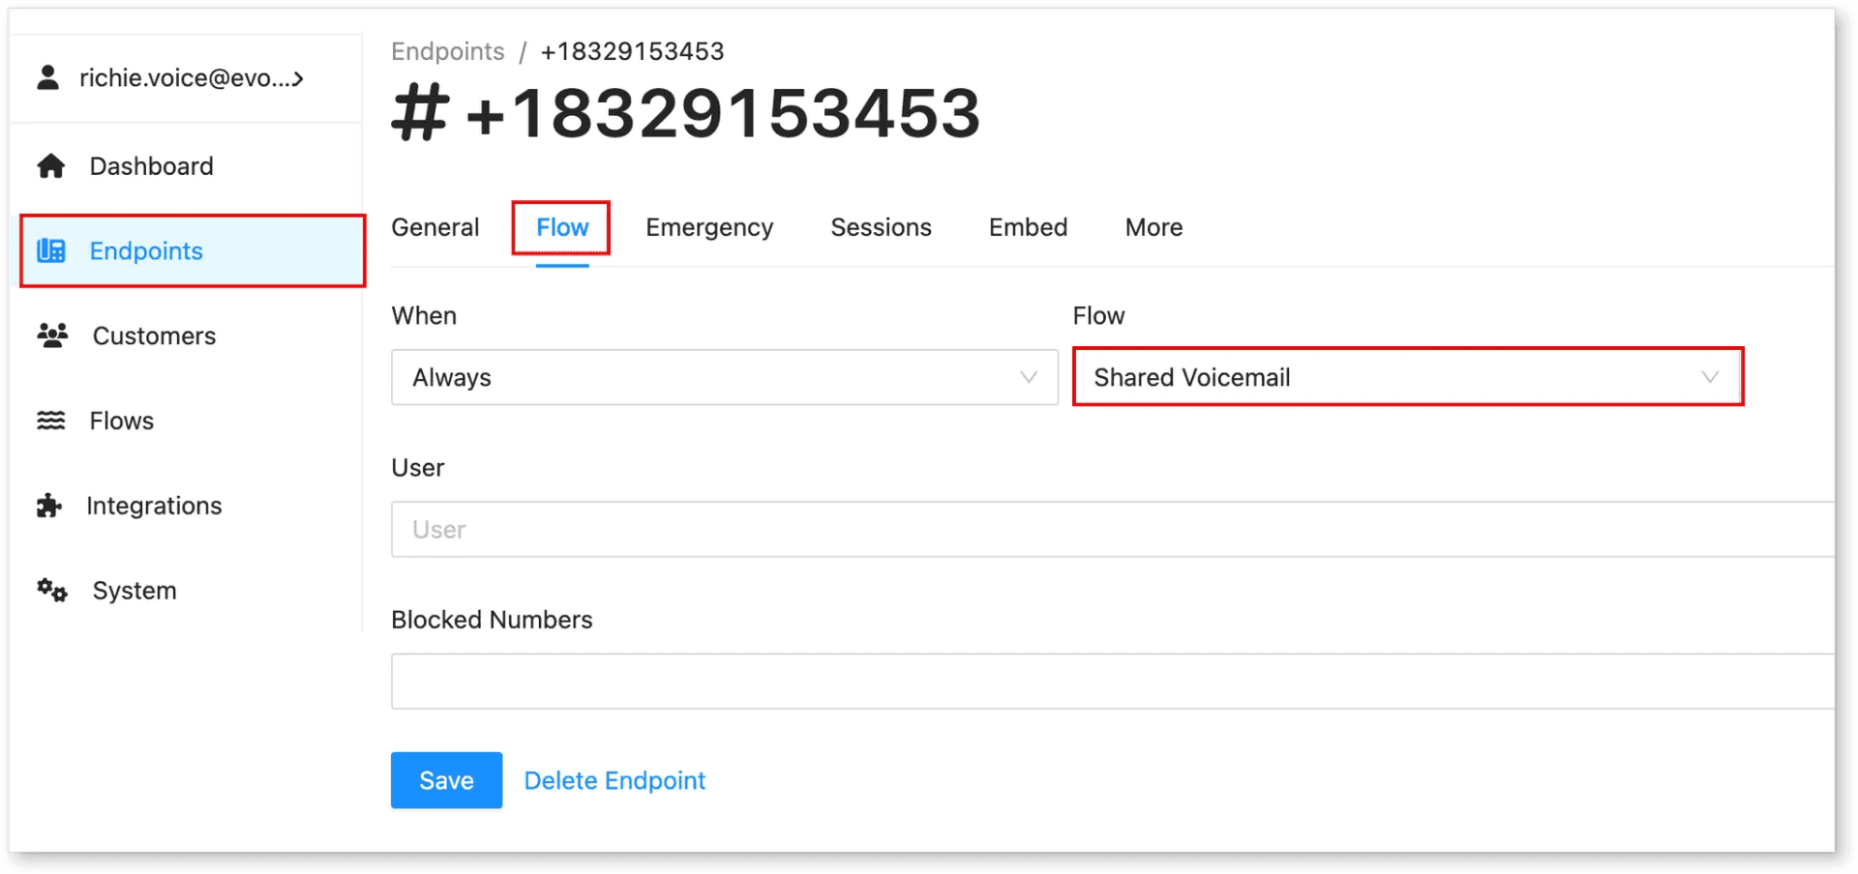Click the When field label
This screenshot has width=1858, height=874.
coord(424,316)
